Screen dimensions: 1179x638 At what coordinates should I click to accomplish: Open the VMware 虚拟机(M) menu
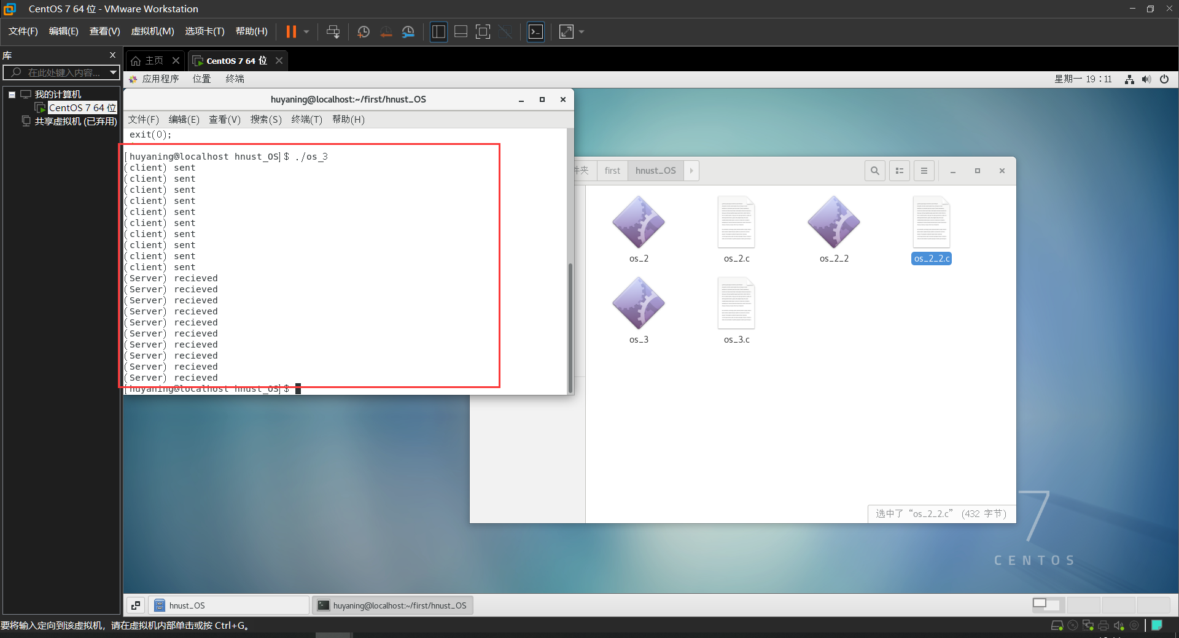pos(153,31)
